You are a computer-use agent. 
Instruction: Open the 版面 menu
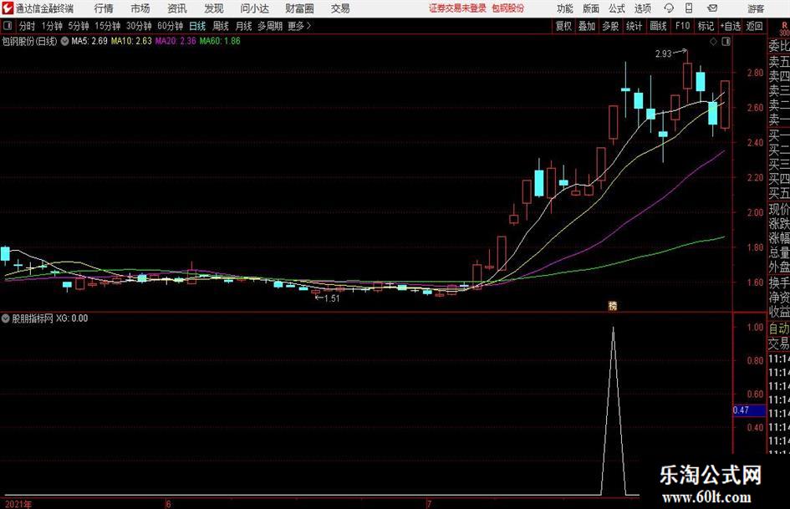590,8
